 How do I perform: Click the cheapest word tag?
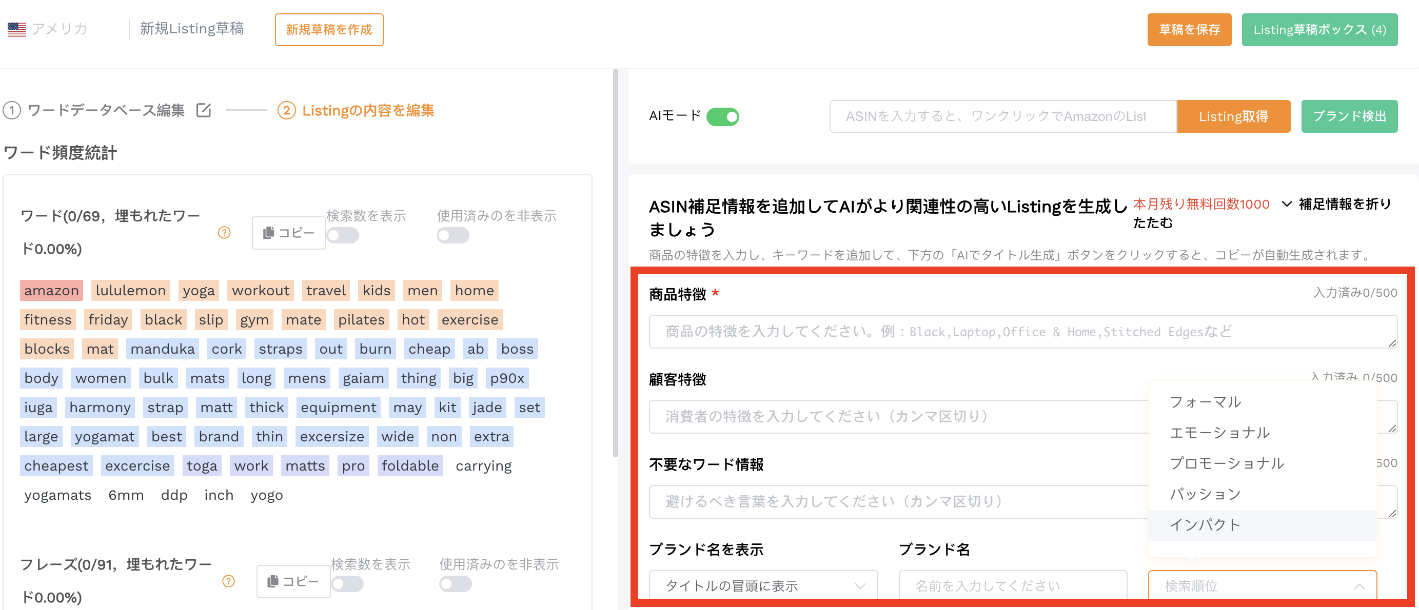pos(56,466)
